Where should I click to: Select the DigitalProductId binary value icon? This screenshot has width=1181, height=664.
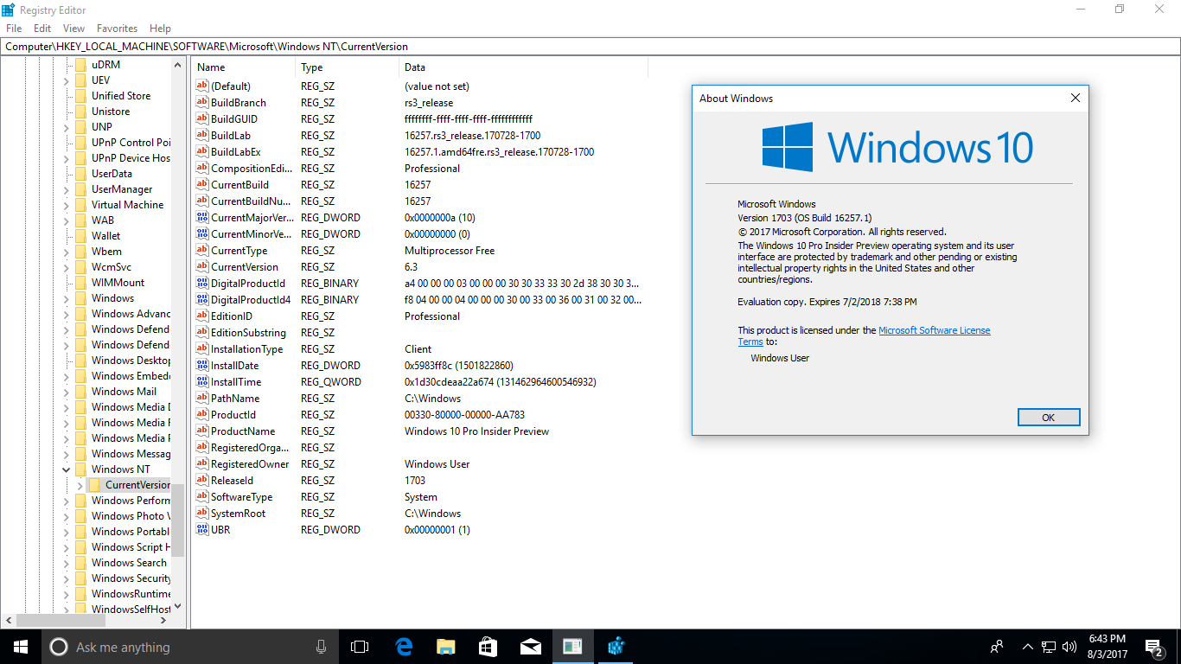tap(202, 283)
